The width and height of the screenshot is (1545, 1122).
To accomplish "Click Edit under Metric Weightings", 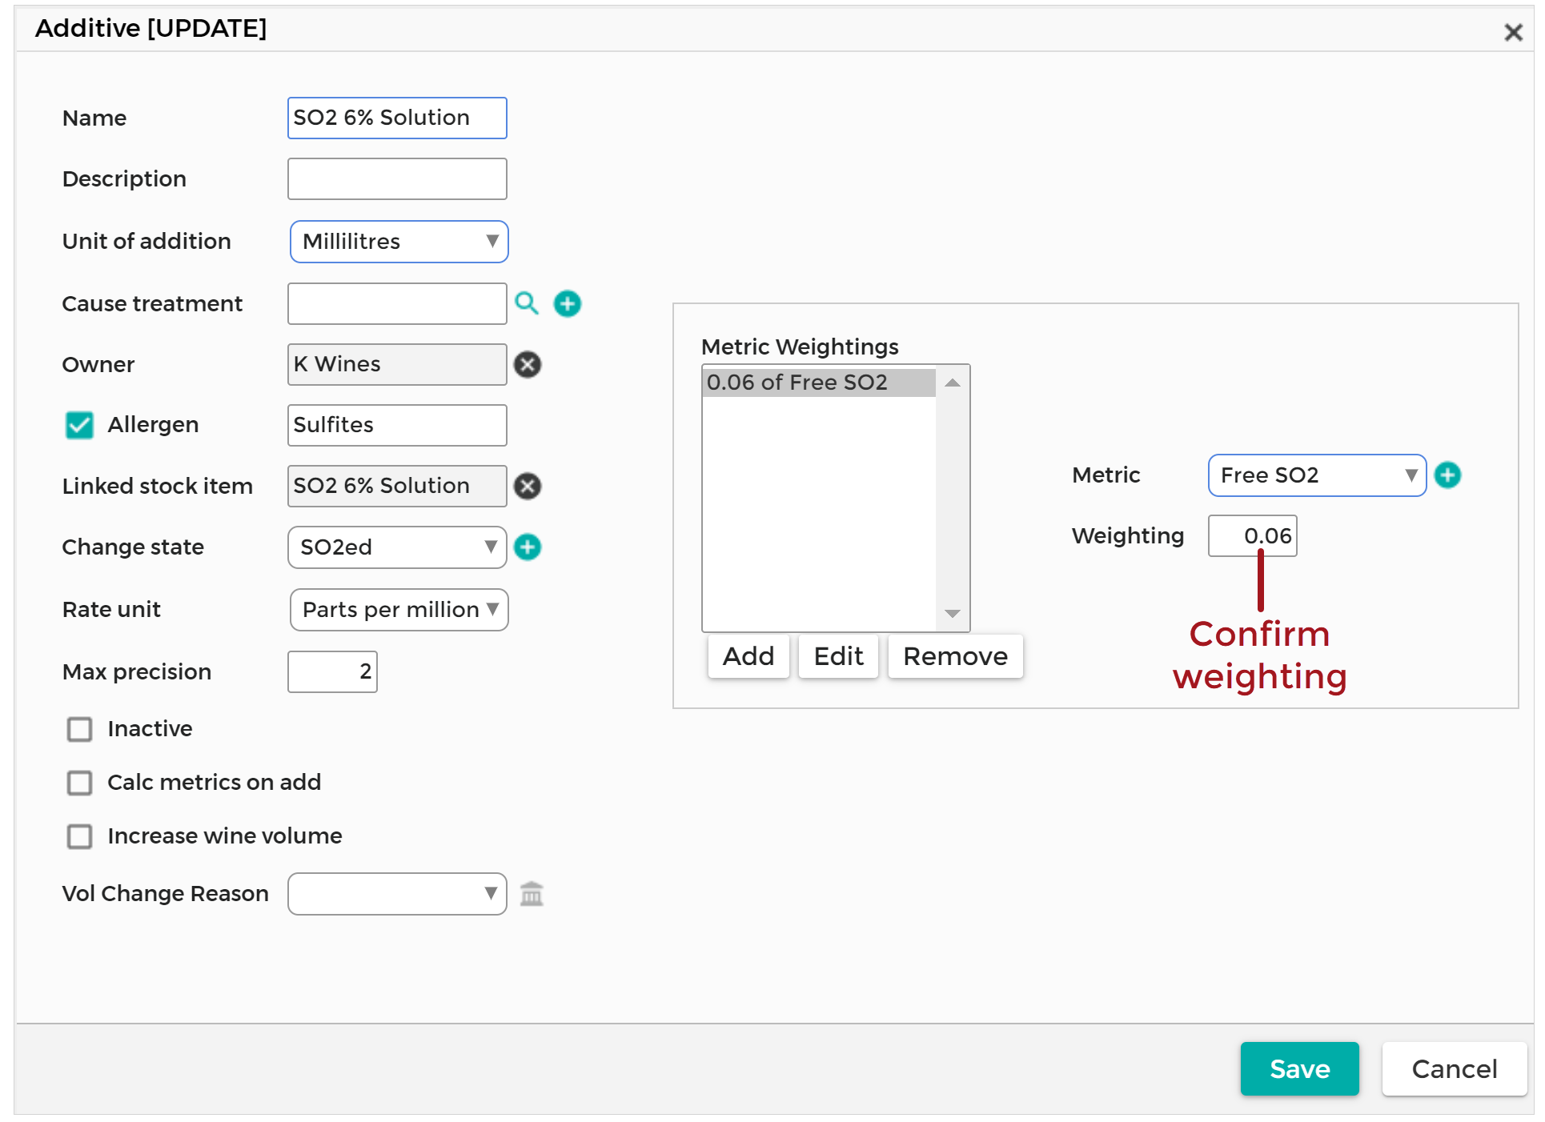I will [838, 656].
